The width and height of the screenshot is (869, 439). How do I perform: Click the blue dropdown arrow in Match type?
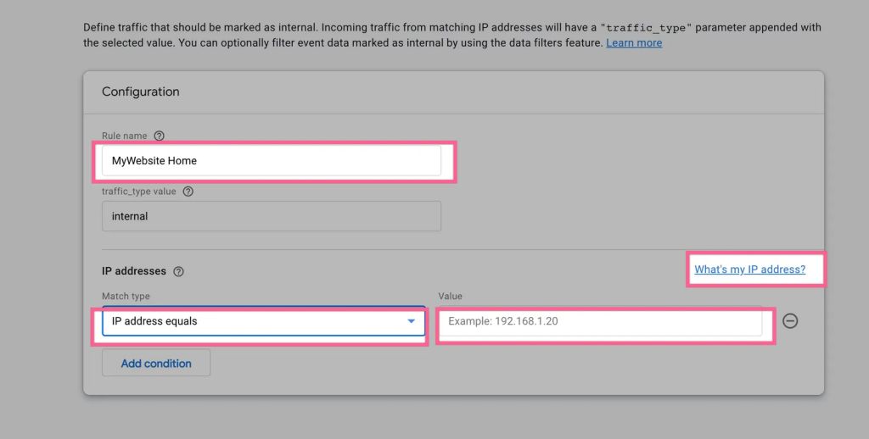(x=412, y=321)
